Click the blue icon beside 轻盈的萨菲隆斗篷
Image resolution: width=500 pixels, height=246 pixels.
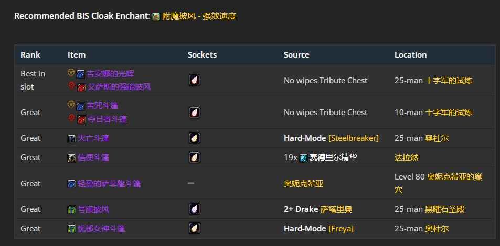(x=72, y=184)
